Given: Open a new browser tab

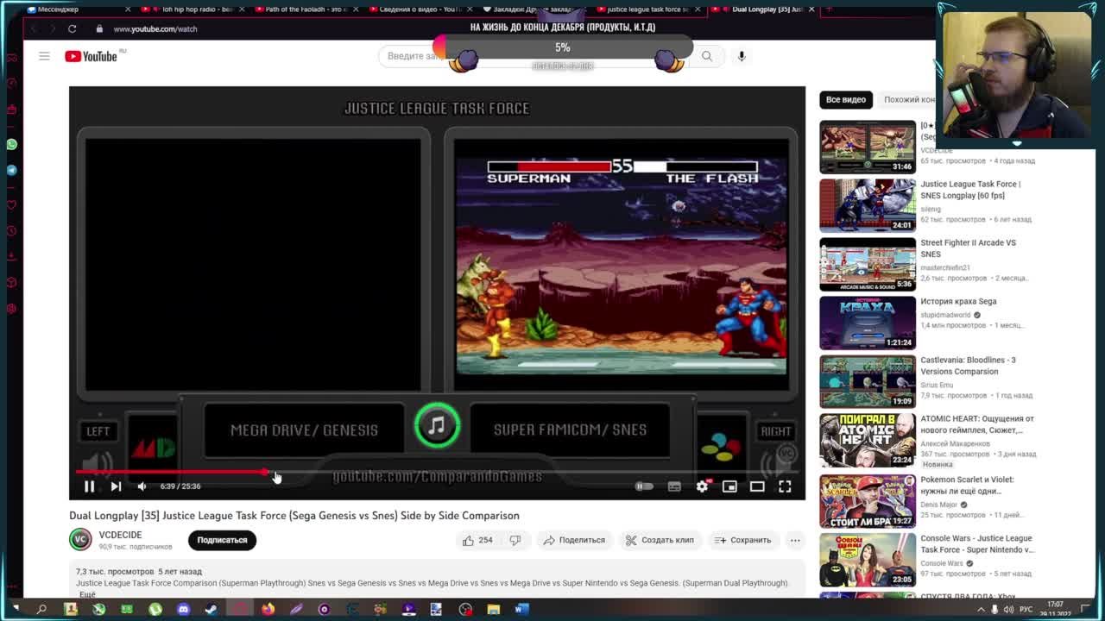Looking at the screenshot, I should coord(829,9).
